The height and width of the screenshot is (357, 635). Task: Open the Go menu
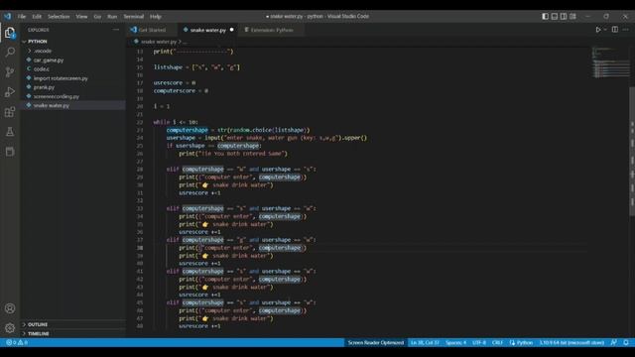pyautogui.click(x=97, y=17)
